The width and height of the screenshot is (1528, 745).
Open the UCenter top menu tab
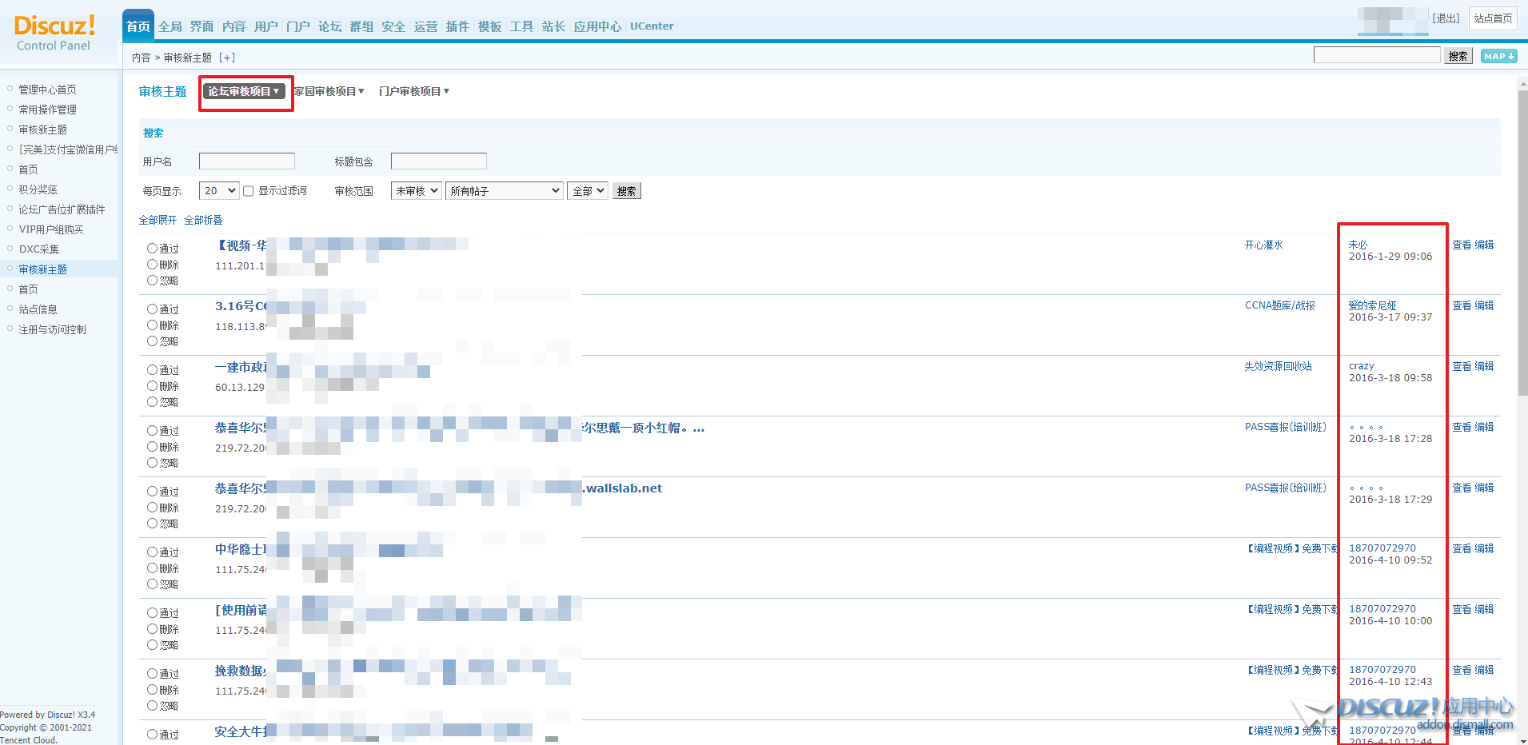(651, 26)
